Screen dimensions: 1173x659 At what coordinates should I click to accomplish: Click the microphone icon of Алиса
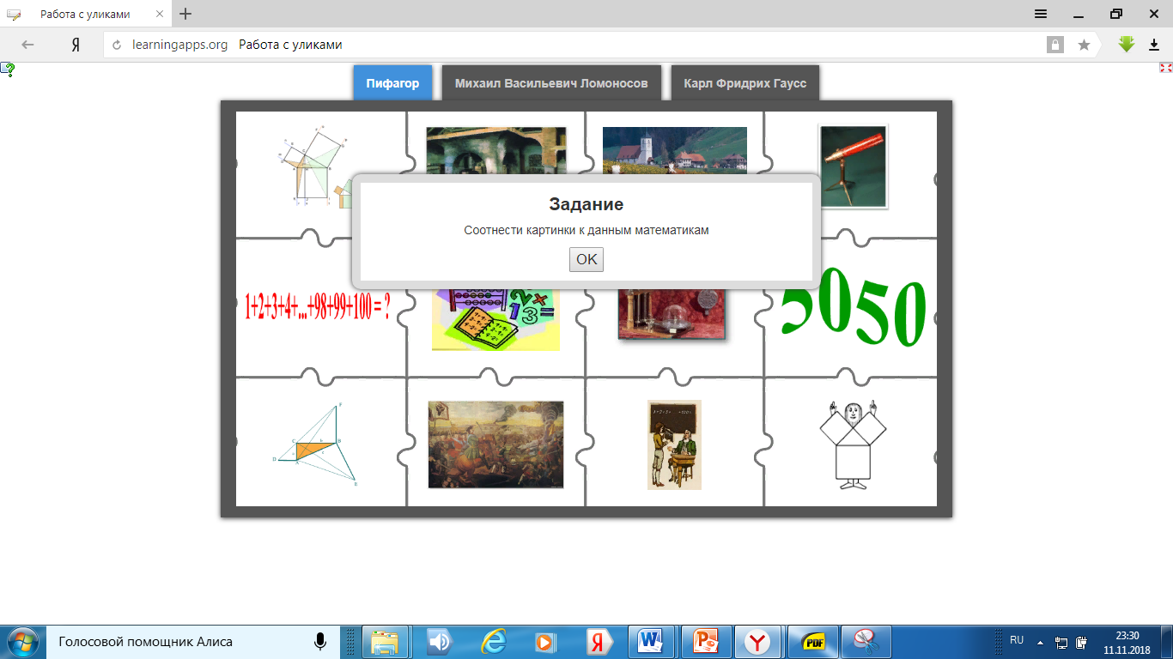[319, 641]
